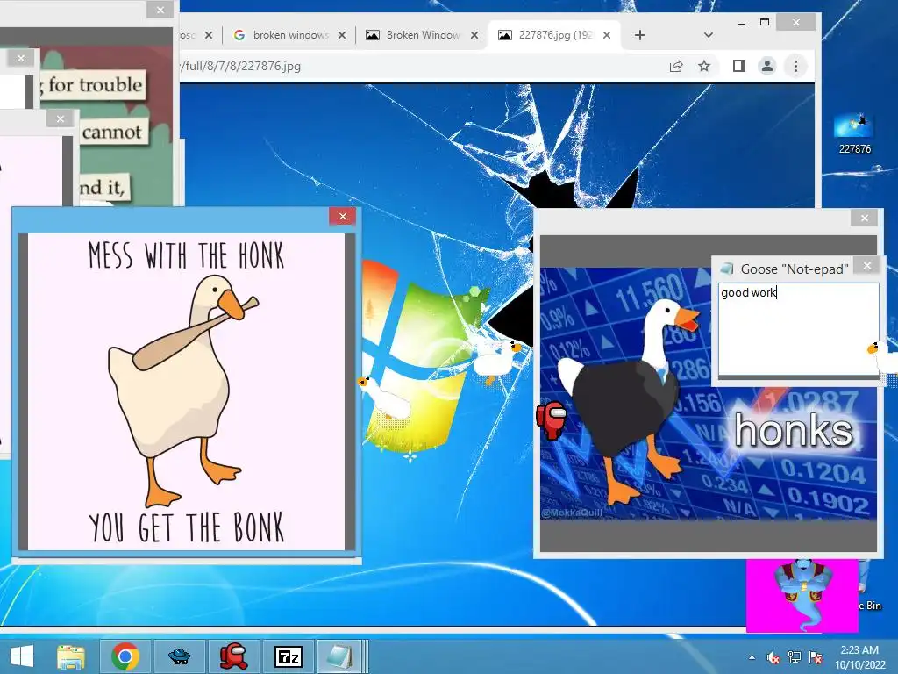Click the bonk goose meme image

186,391
